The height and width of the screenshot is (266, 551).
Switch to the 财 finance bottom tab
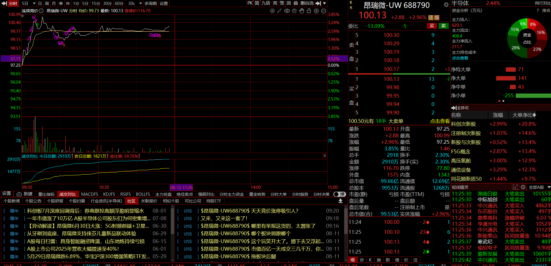(388, 260)
